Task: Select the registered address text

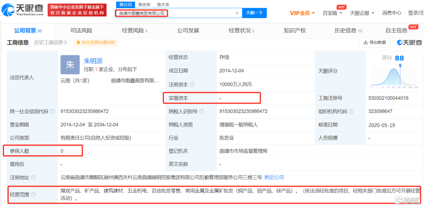Action: (x=161, y=178)
